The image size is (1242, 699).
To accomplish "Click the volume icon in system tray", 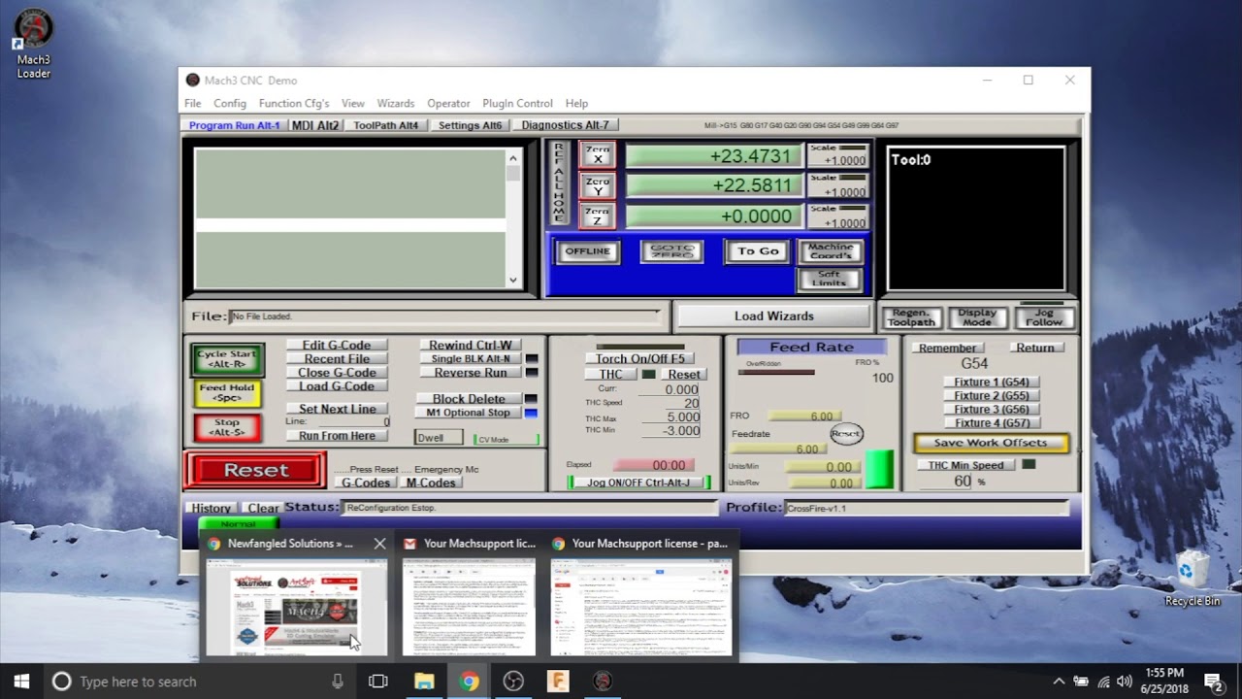I will (1125, 682).
